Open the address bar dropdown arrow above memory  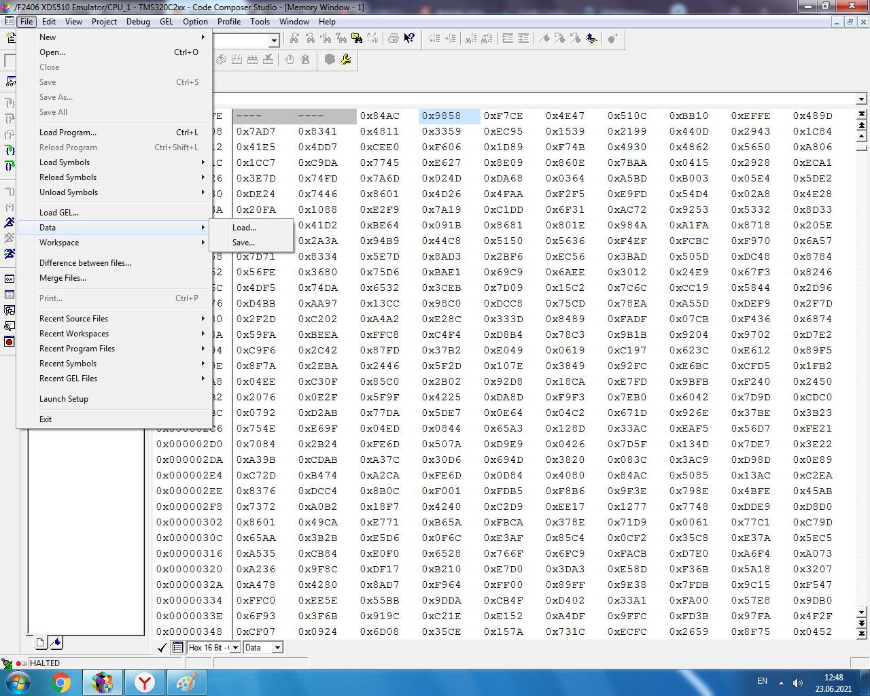pos(861,99)
